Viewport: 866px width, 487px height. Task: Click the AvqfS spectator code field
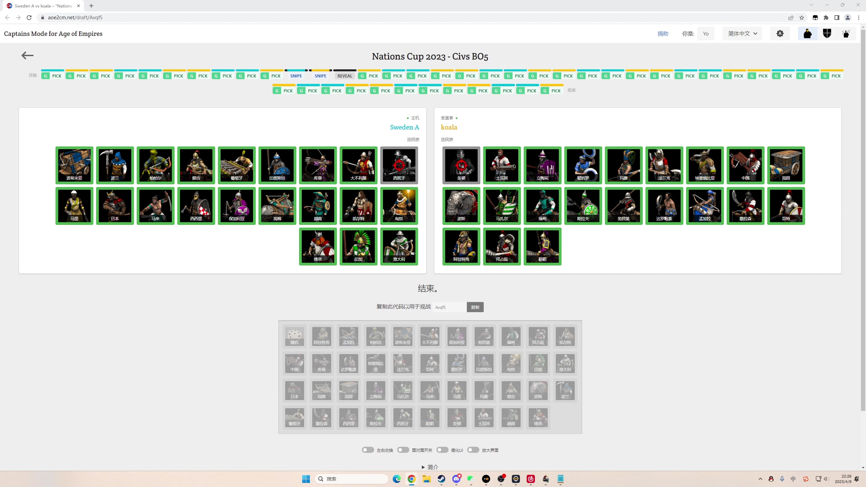[449, 307]
